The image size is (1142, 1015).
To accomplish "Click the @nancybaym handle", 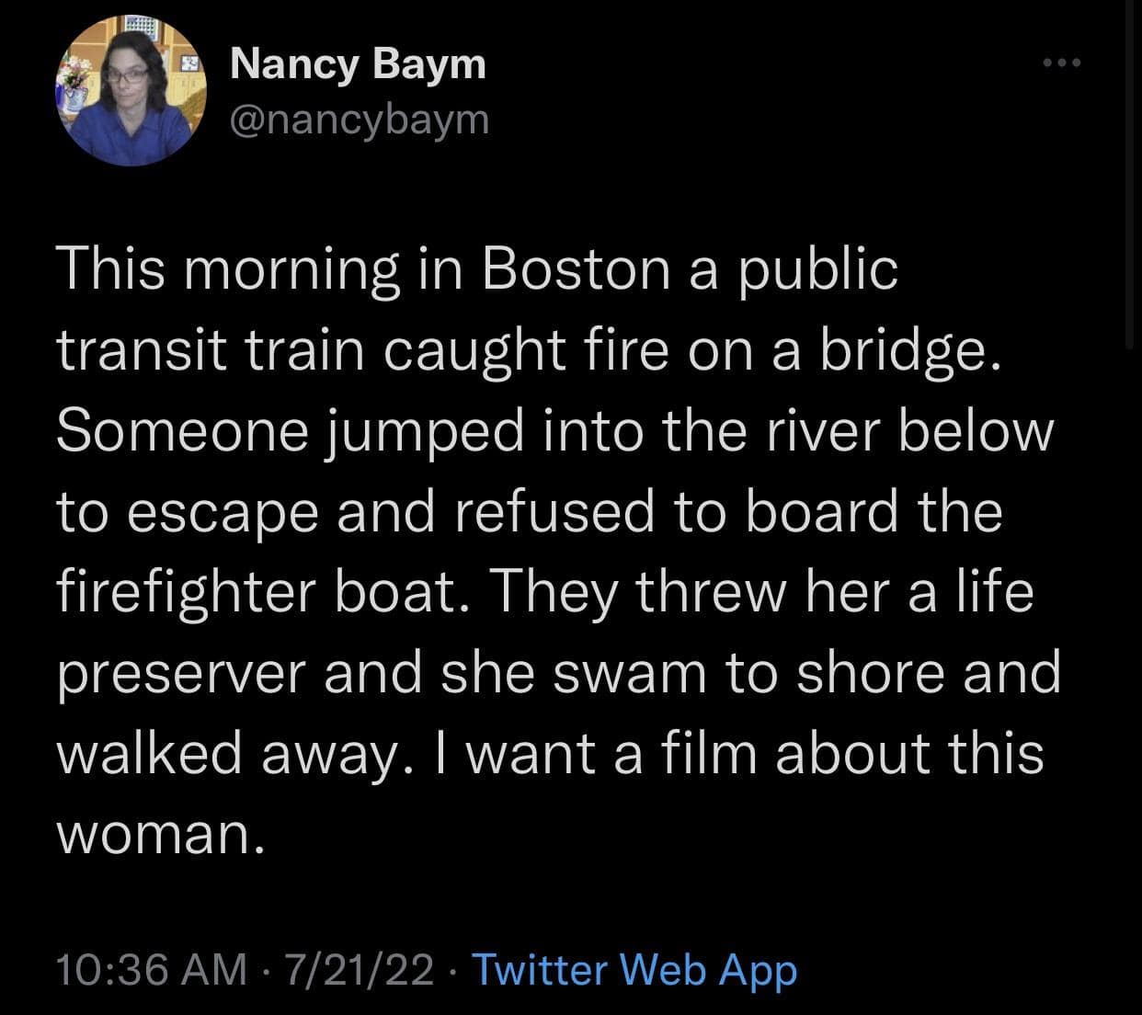I will (x=359, y=120).
